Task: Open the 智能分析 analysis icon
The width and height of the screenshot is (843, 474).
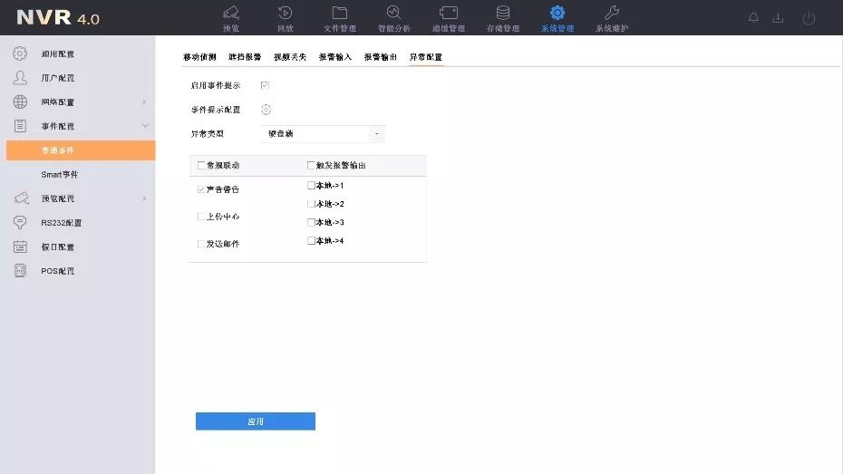Action: click(x=393, y=13)
